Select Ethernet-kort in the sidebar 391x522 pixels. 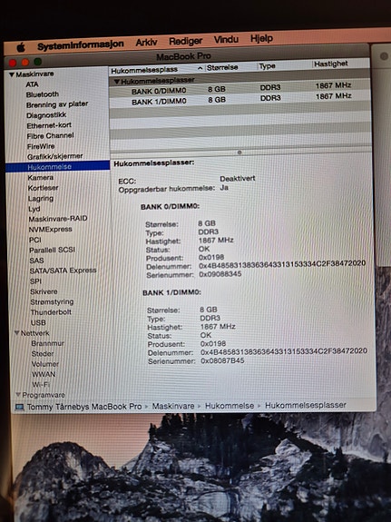pyautogui.click(x=49, y=125)
